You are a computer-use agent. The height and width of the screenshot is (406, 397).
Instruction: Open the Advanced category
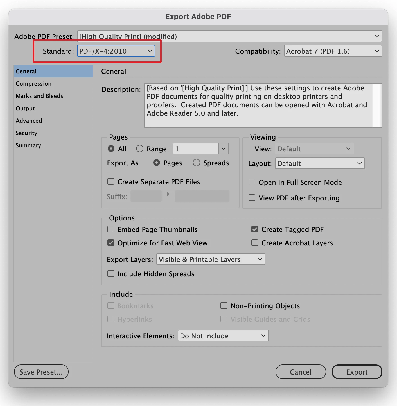(53, 121)
